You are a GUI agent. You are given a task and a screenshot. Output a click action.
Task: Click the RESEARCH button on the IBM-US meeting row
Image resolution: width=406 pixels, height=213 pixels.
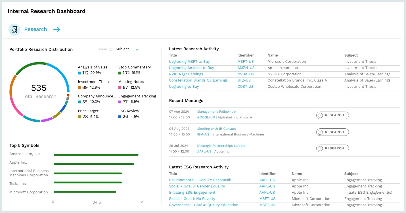pos(332,132)
